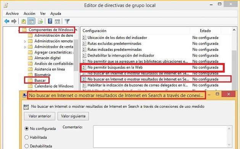
Task: Expand the Administrador de ventanas node
Action: (25, 47)
